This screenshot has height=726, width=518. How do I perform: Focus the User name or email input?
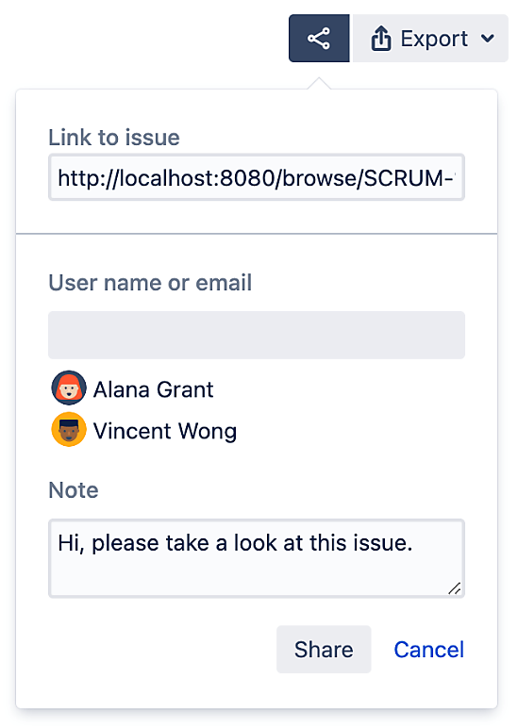pyautogui.click(x=257, y=335)
